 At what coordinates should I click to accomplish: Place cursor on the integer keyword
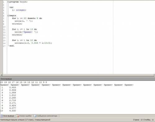click(21, 10)
